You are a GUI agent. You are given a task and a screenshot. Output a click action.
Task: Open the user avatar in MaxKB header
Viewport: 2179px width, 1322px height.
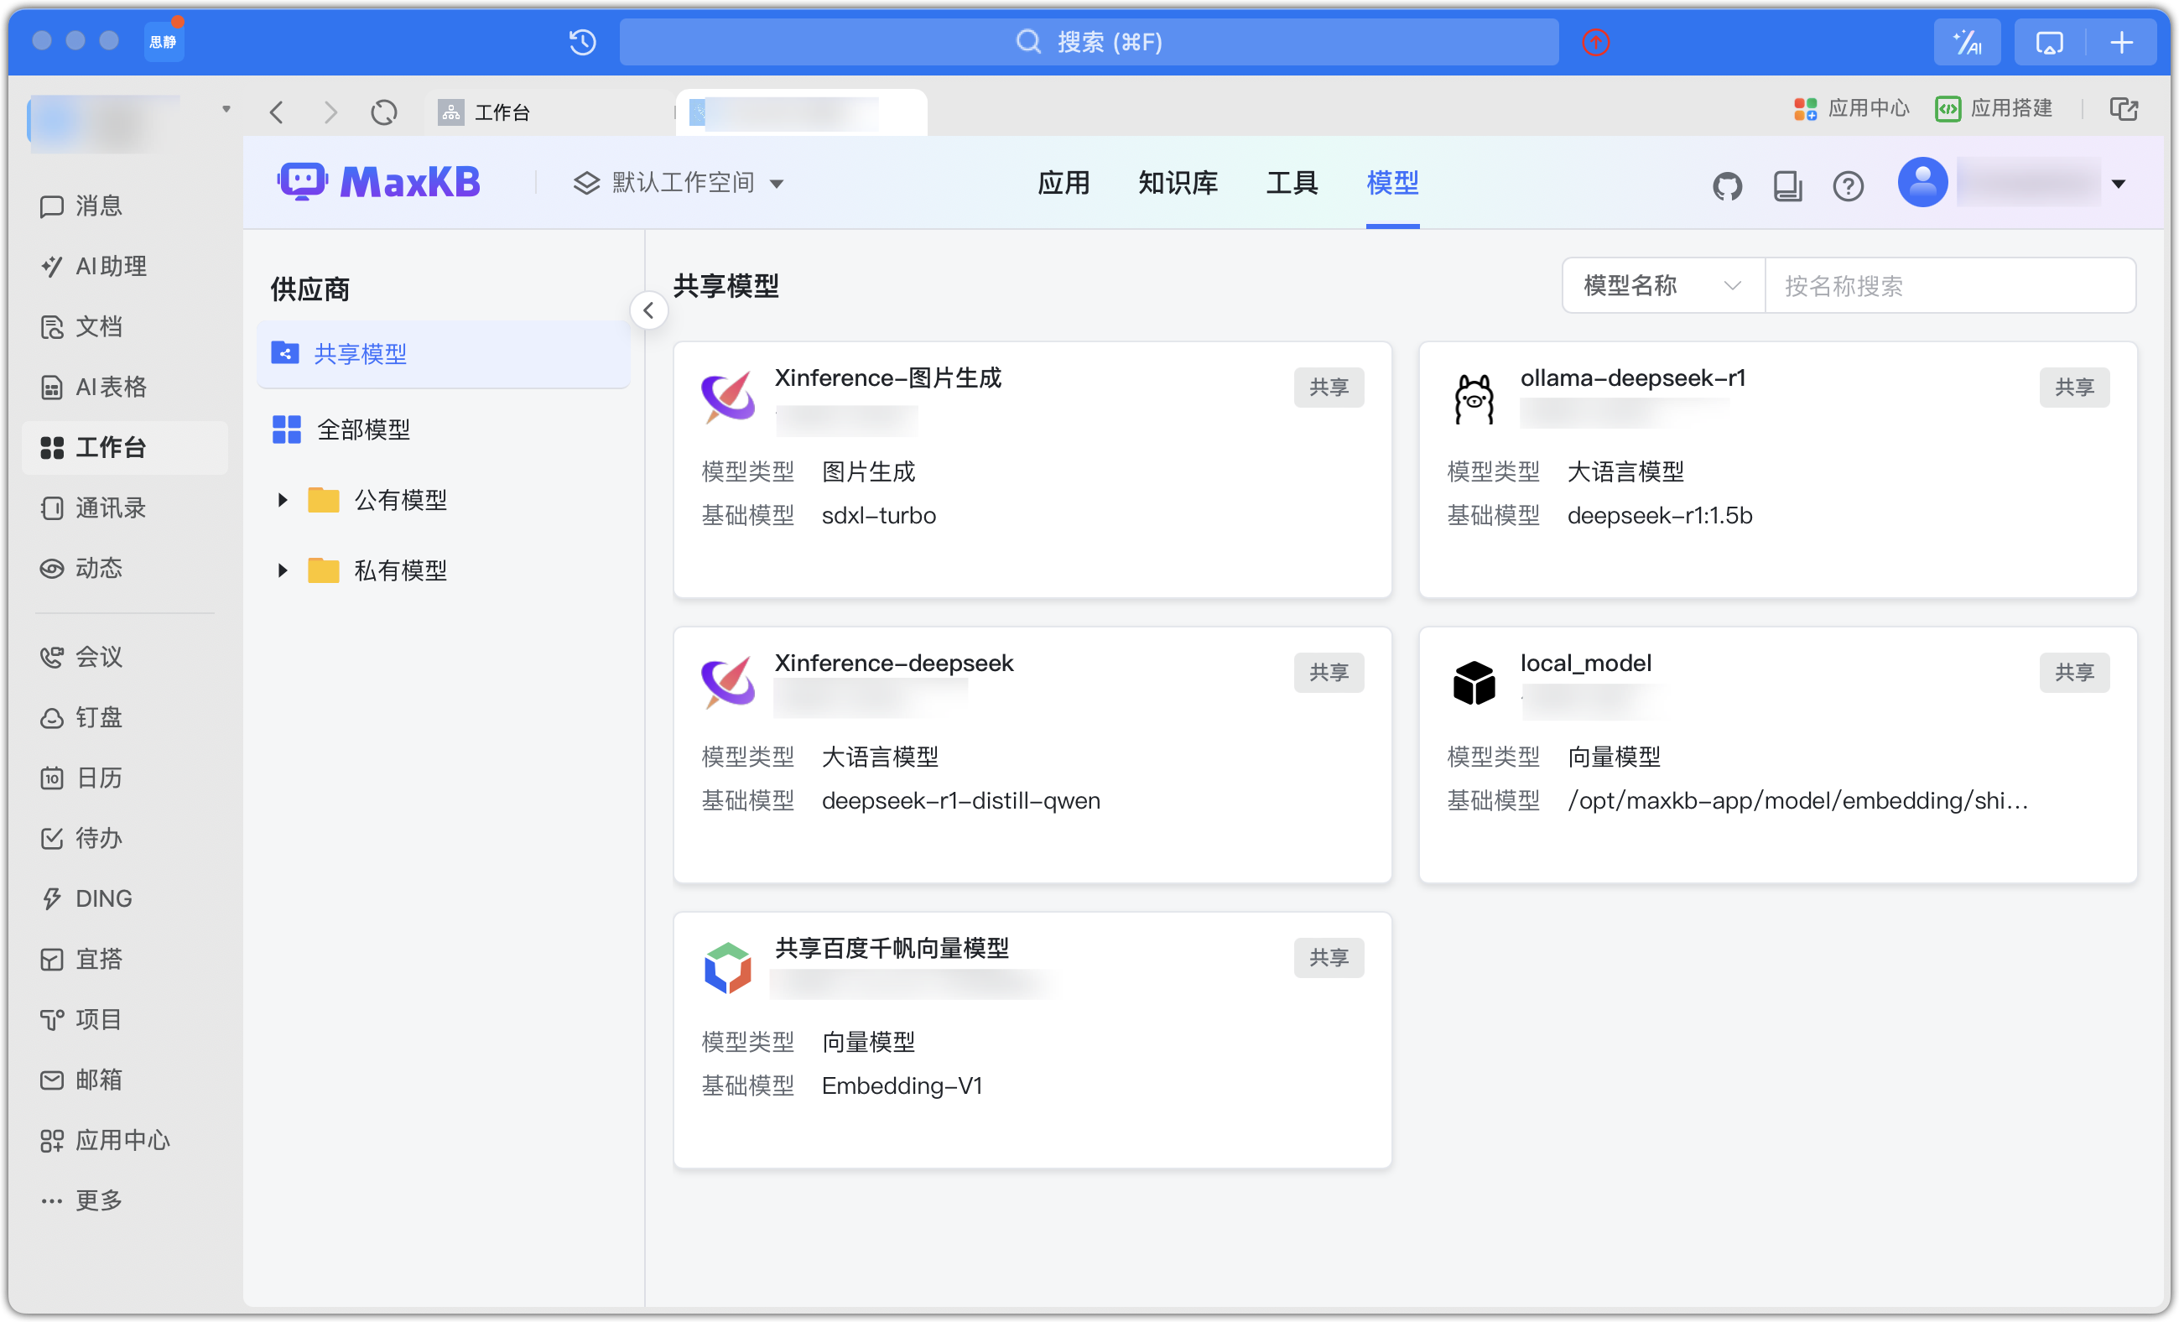[x=1922, y=182]
